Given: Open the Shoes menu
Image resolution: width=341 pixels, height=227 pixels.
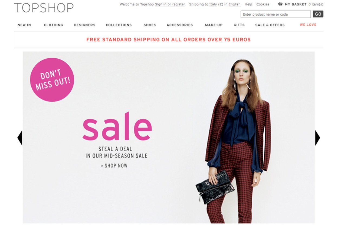Looking at the screenshot, I should pyautogui.click(x=150, y=25).
